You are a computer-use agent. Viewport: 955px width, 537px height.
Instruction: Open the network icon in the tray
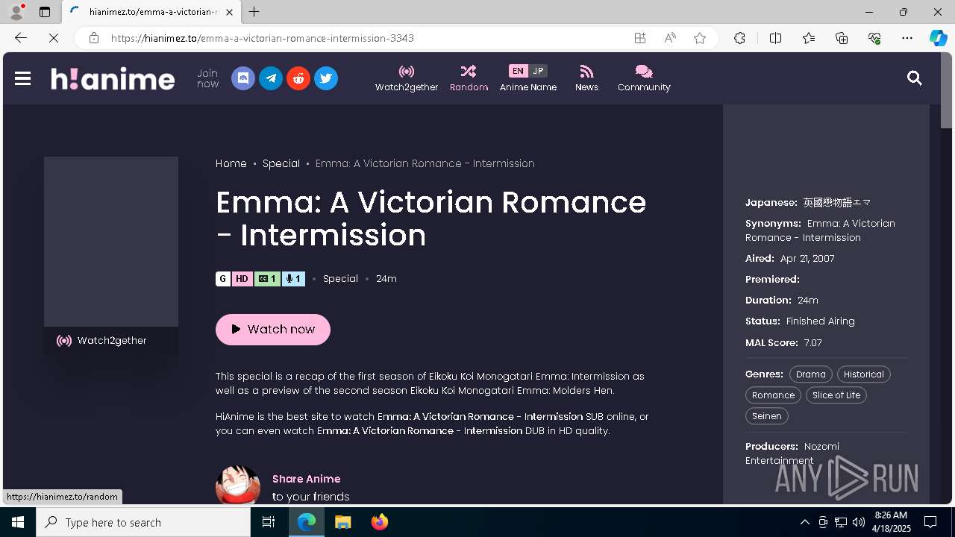pos(841,522)
